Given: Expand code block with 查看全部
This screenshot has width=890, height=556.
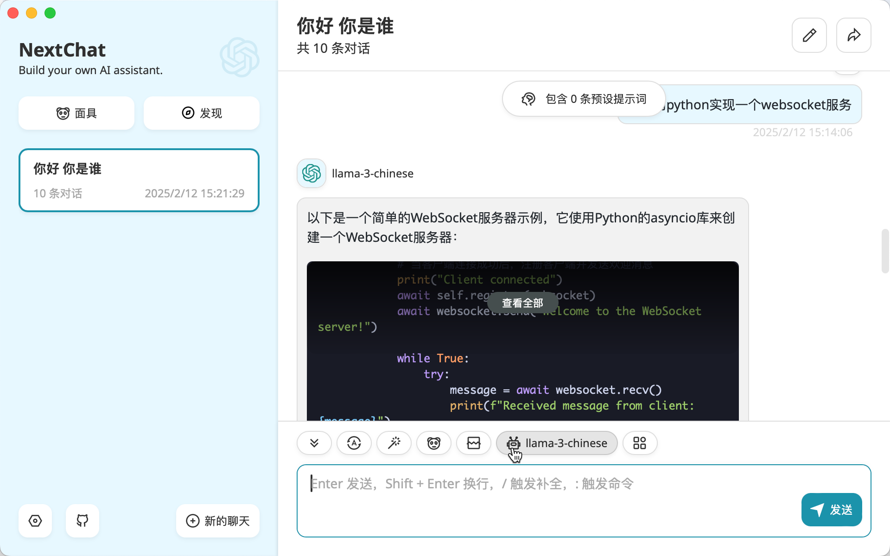Looking at the screenshot, I should (x=522, y=303).
